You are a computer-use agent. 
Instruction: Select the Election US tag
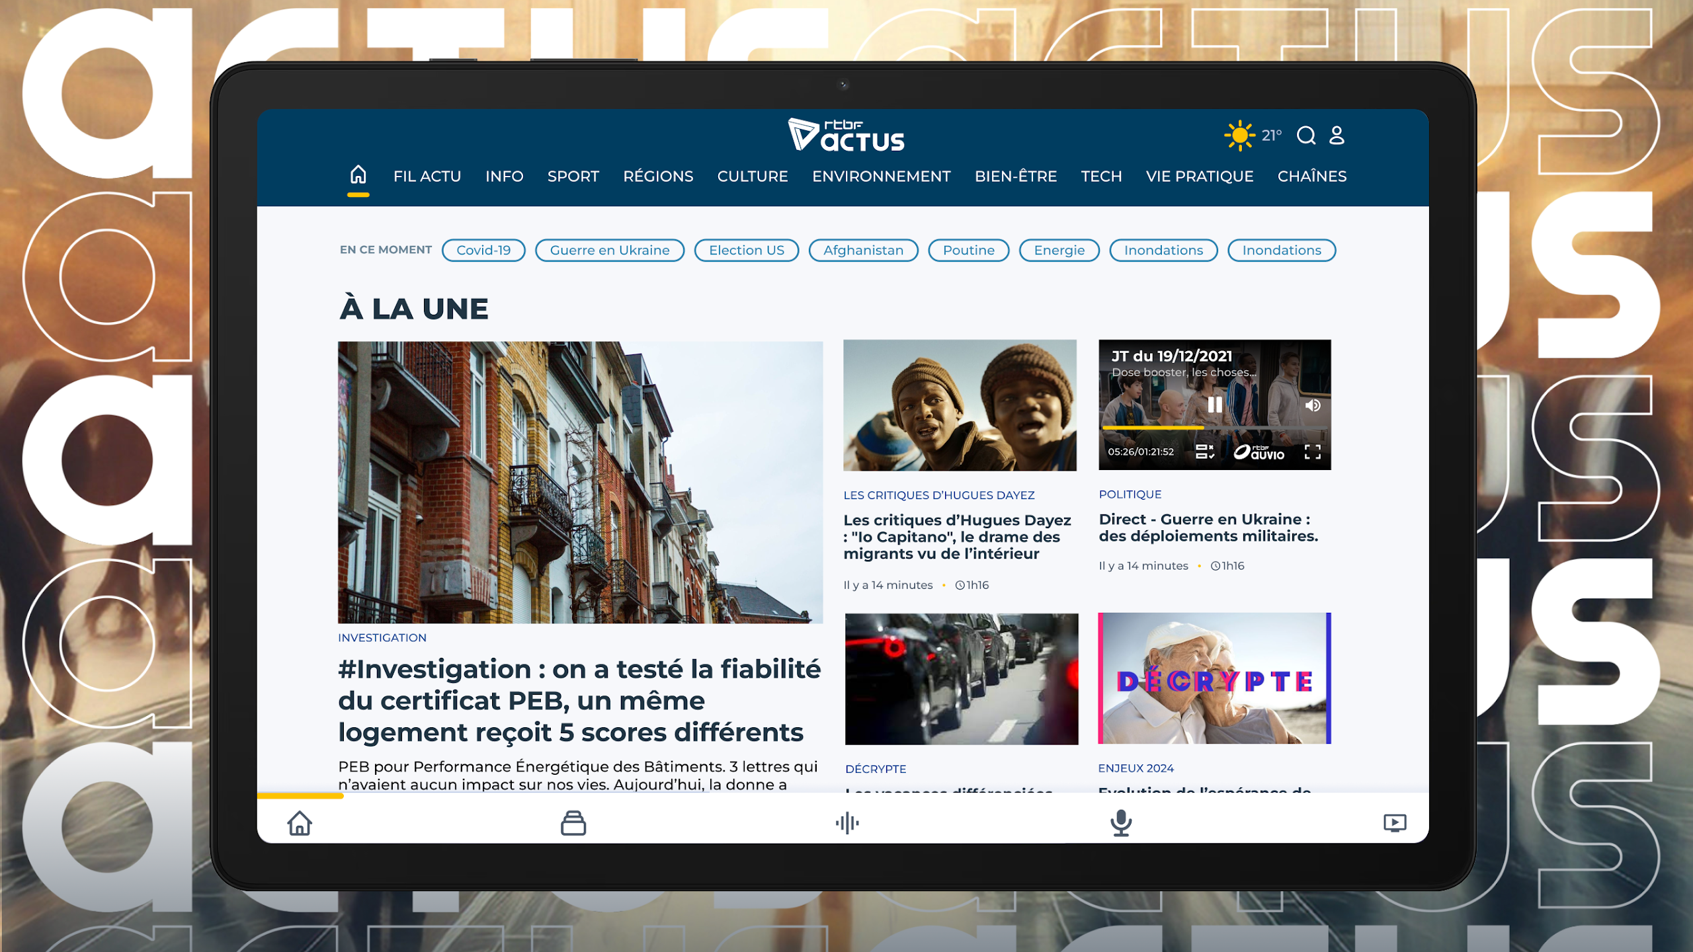pyautogui.click(x=747, y=251)
